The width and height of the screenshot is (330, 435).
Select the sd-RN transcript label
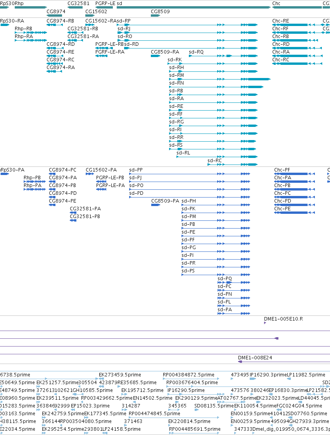(x=176, y=83)
